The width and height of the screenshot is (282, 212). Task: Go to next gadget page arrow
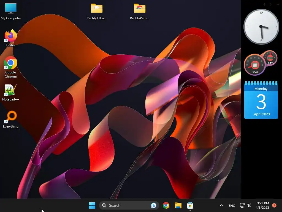270,4
